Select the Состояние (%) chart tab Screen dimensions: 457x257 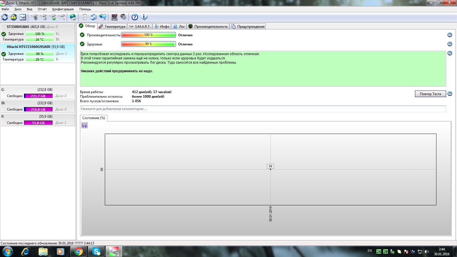[x=94, y=118]
